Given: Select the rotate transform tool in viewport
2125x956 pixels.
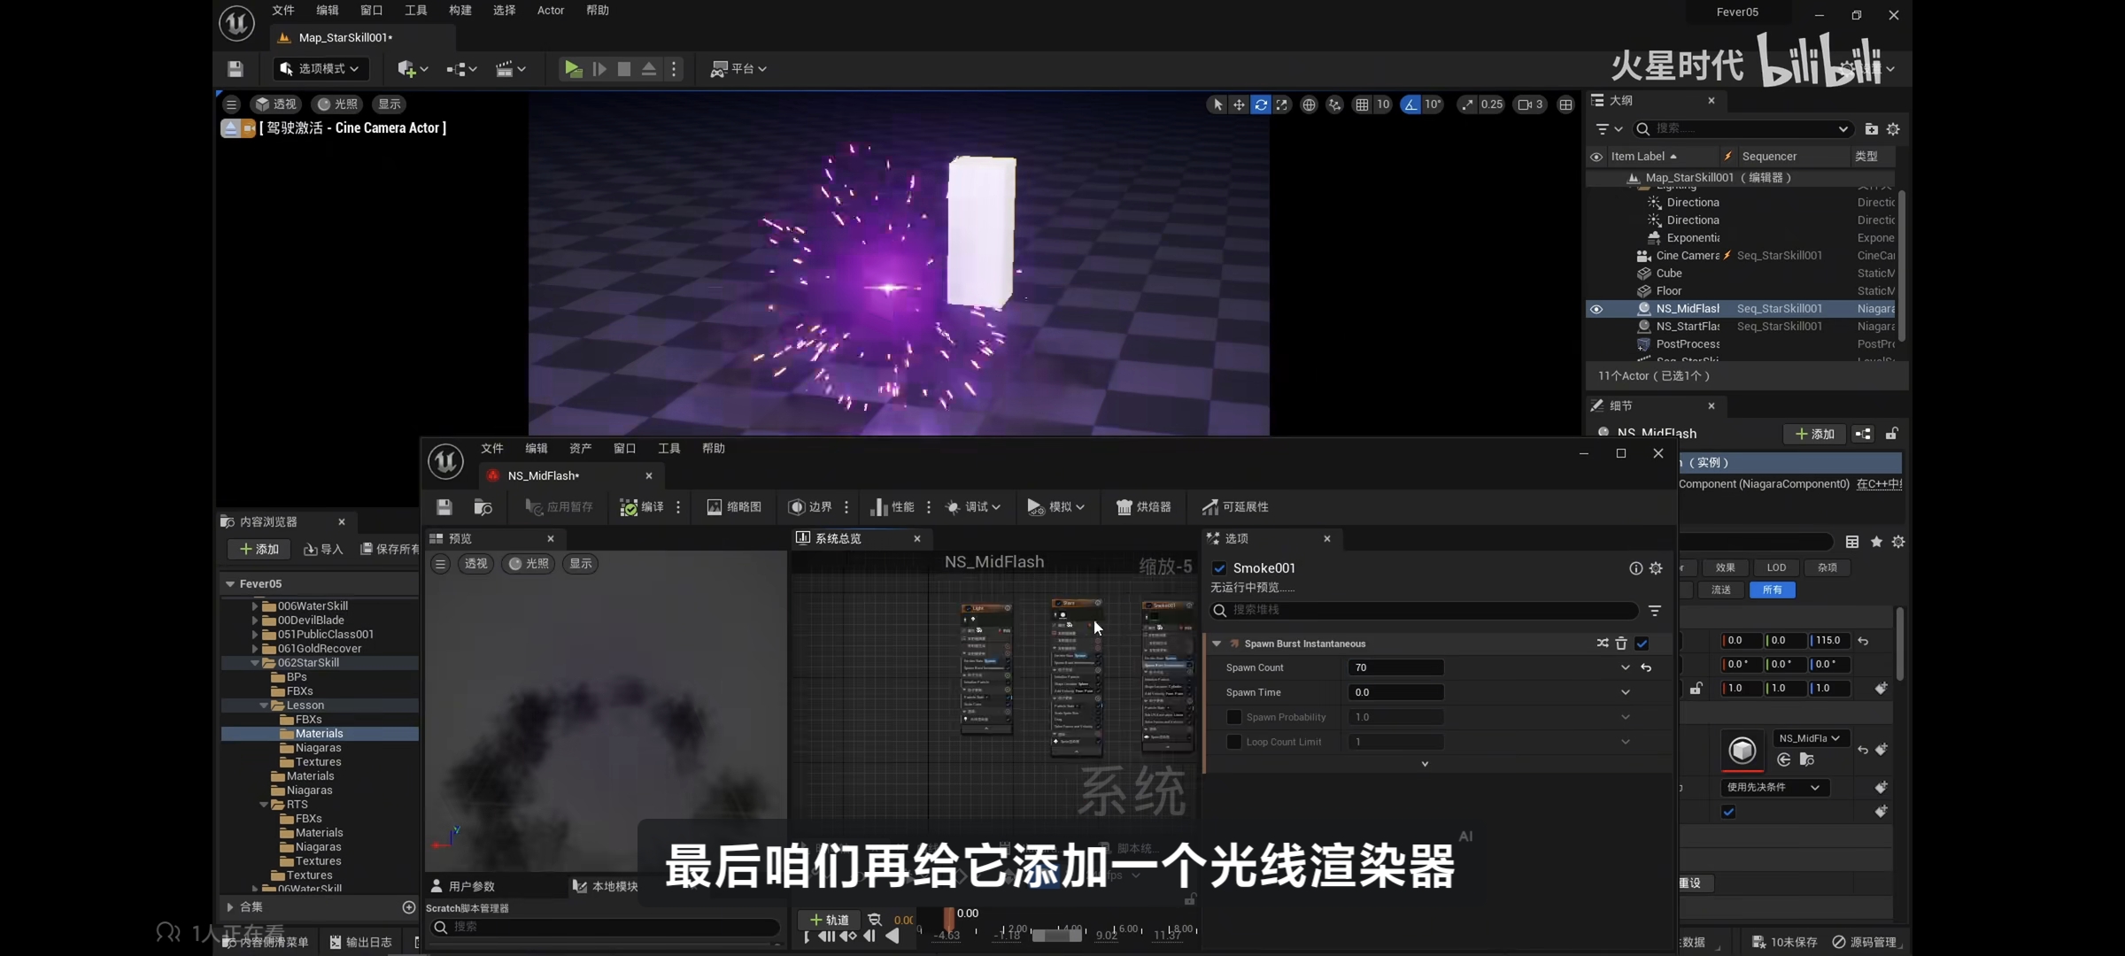Looking at the screenshot, I should [1260, 104].
